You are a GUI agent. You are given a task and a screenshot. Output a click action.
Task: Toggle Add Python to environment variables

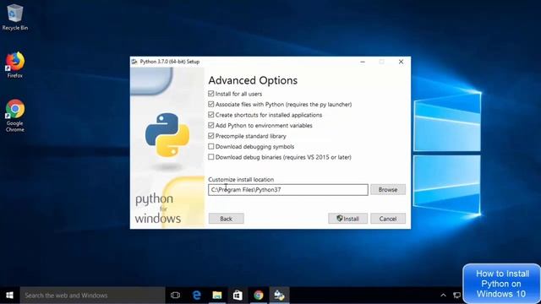click(x=211, y=126)
